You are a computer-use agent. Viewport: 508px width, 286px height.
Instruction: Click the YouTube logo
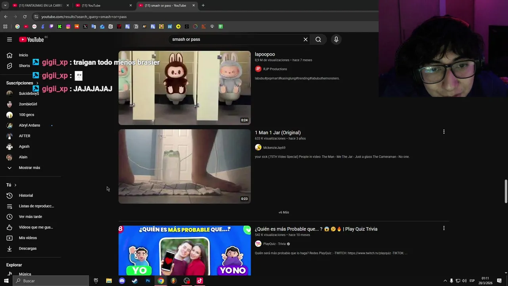(x=31, y=39)
